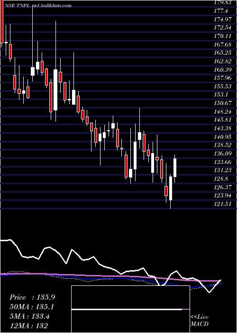Viewport: 237px width, 333px height.
Task: Click the 140.95 price axis label
Action: 222,137
